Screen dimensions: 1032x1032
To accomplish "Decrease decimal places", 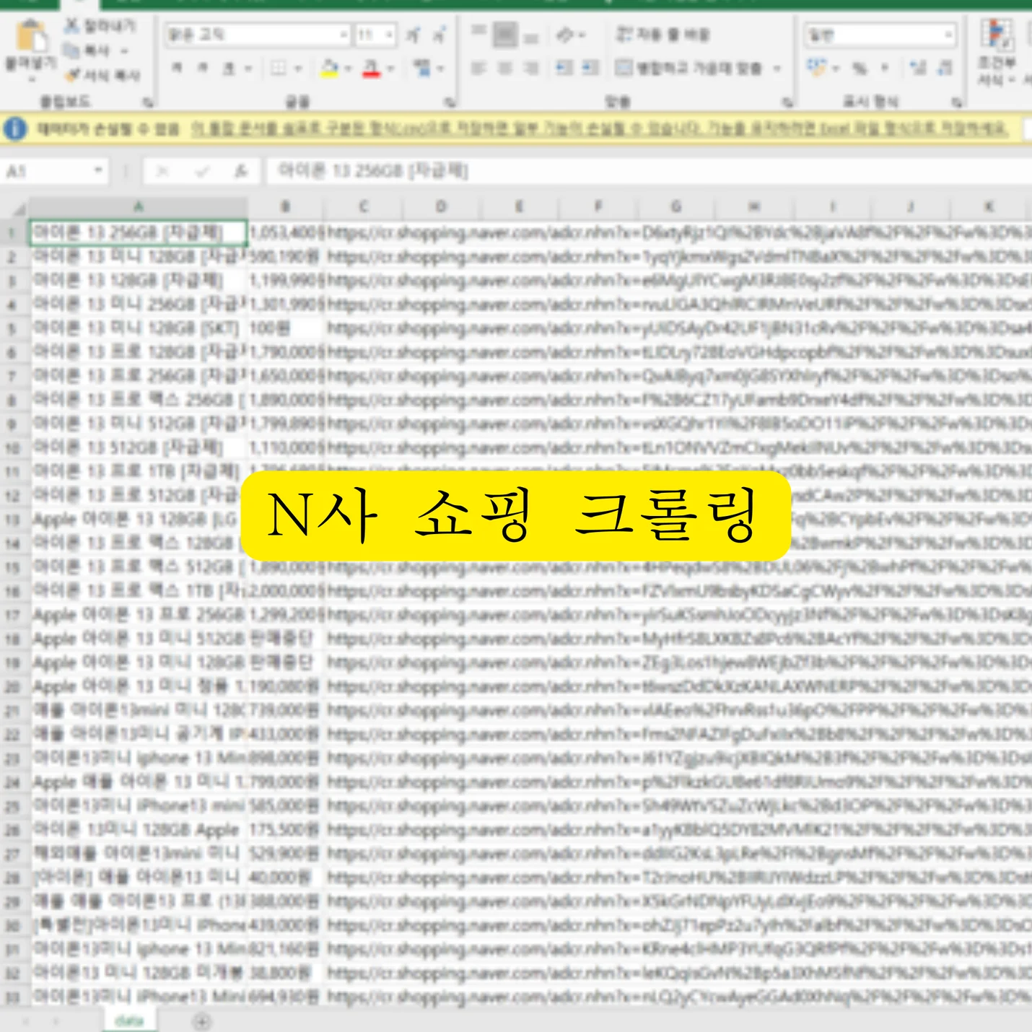I will coord(945,68).
